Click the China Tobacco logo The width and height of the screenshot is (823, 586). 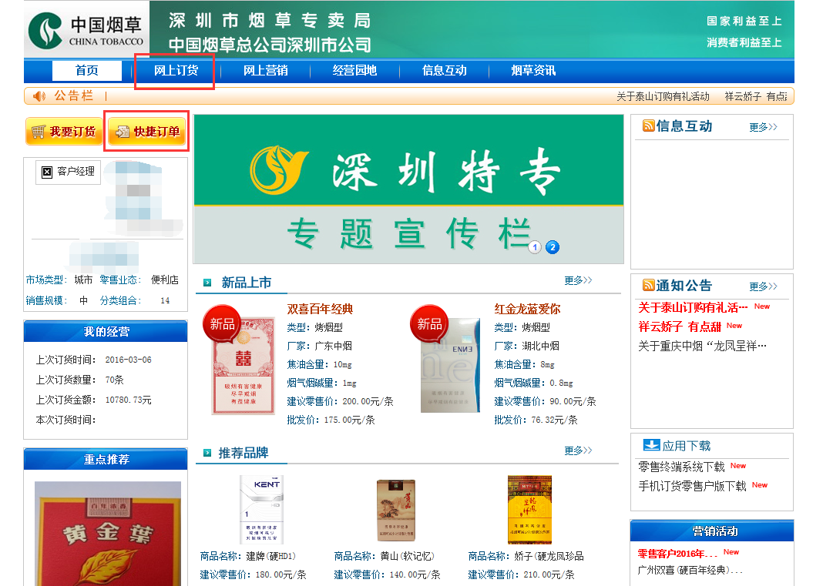coord(86,31)
